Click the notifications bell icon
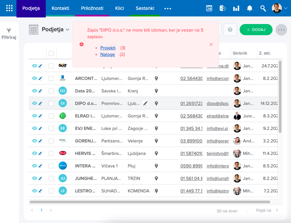This screenshot has width=291, height=223. [250, 9]
